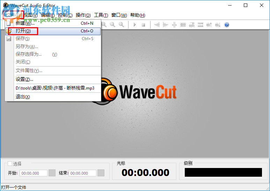Open recent file 断桥残雪.mp3 entry

pos(53,88)
